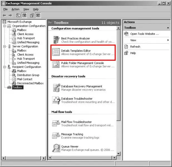Screen dimensions: 172x167
Task: Click the Toolbox pane left scroll arrow
Action: (50, 158)
